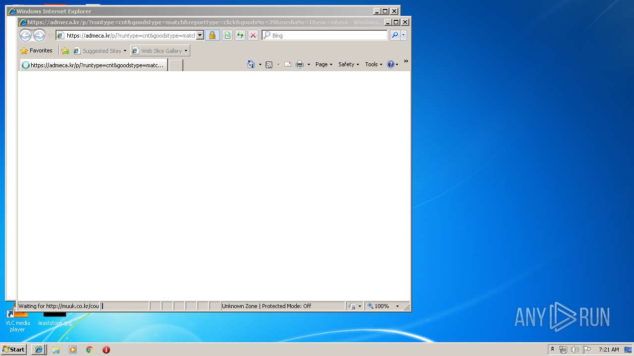Open Suggested Sites link
Image resolution: width=634 pixels, height=356 pixels.
click(x=100, y=50)
